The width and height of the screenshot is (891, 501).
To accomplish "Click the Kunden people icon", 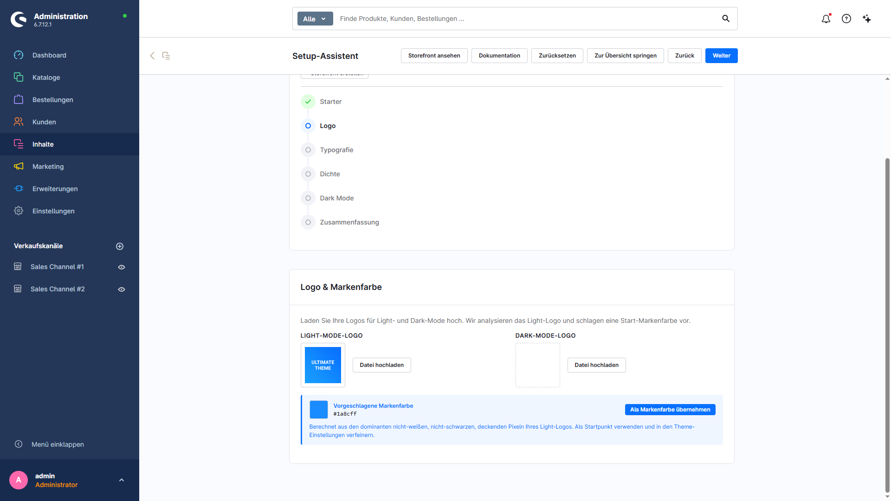I will [19, 122].
